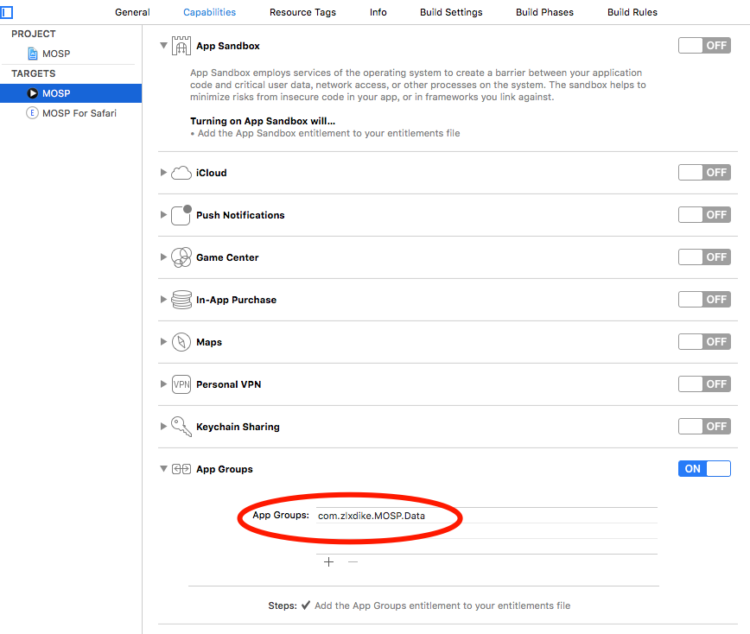Enable the Maps capability switch

tap(704, 342)
